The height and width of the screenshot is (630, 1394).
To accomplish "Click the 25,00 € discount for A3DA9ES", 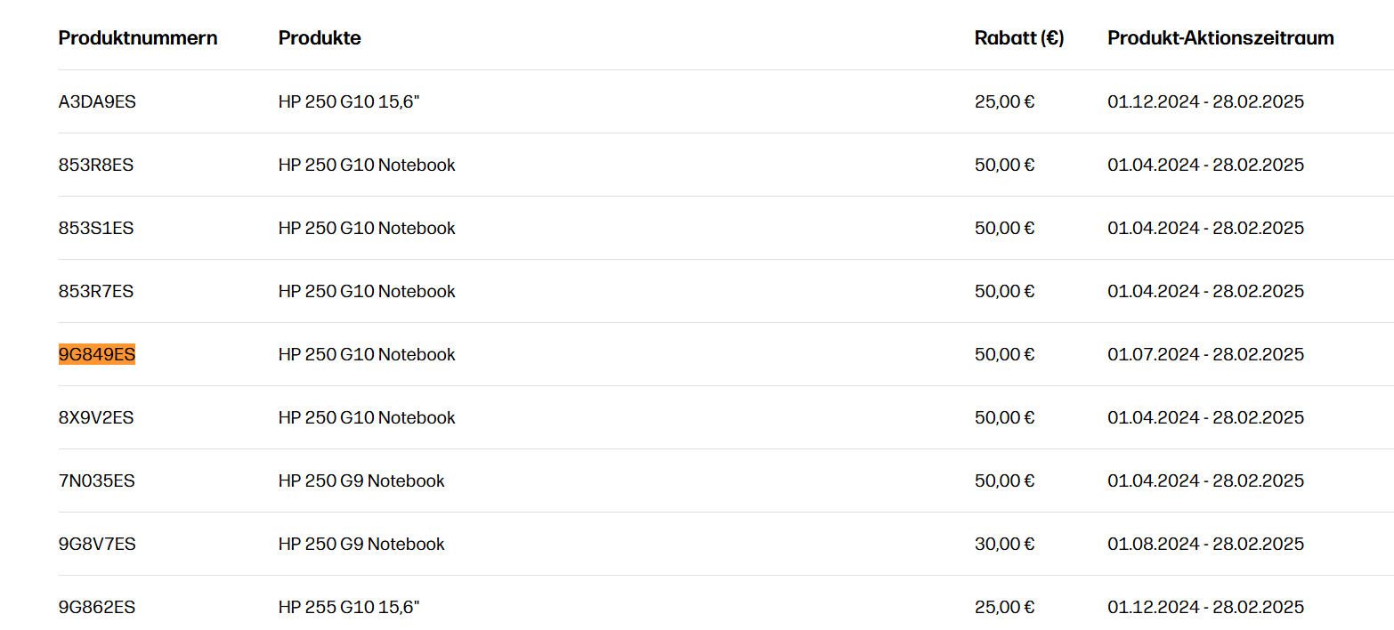I will click(1004, 102).
